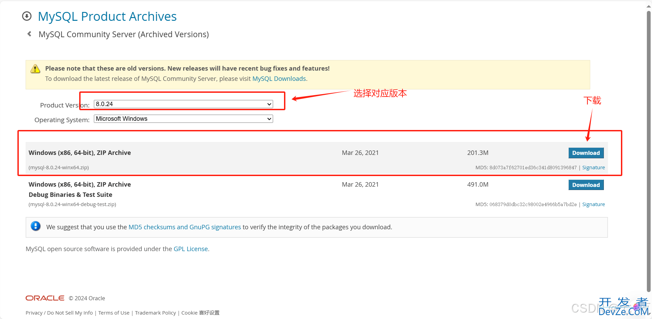Click the Debug Binaries & Test Suite title
Screen dimensions: 652x319
[70, 195]
